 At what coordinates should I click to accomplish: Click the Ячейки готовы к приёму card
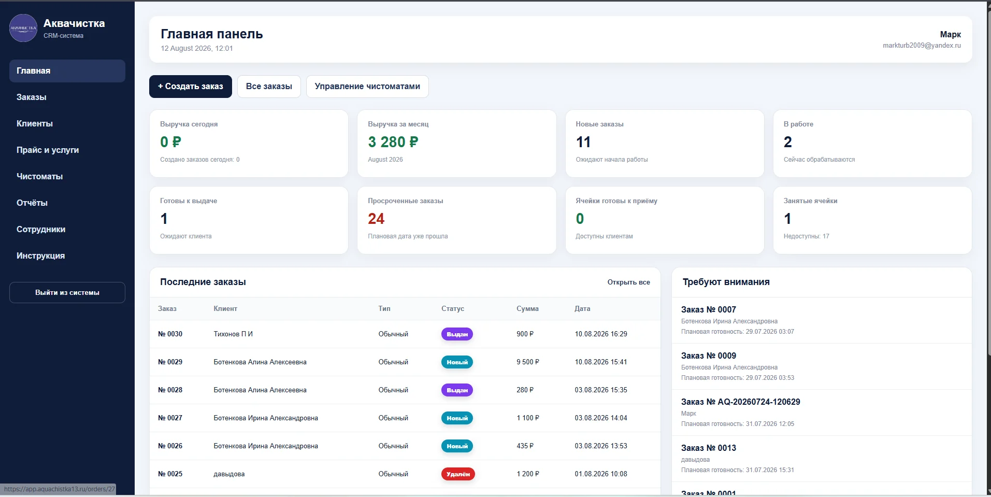point(665,220)
